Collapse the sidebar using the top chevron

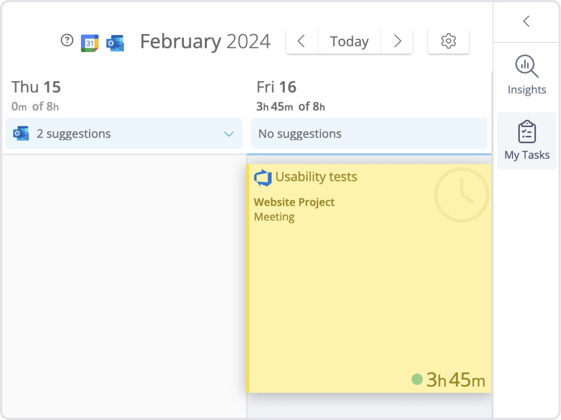[526, 21]
